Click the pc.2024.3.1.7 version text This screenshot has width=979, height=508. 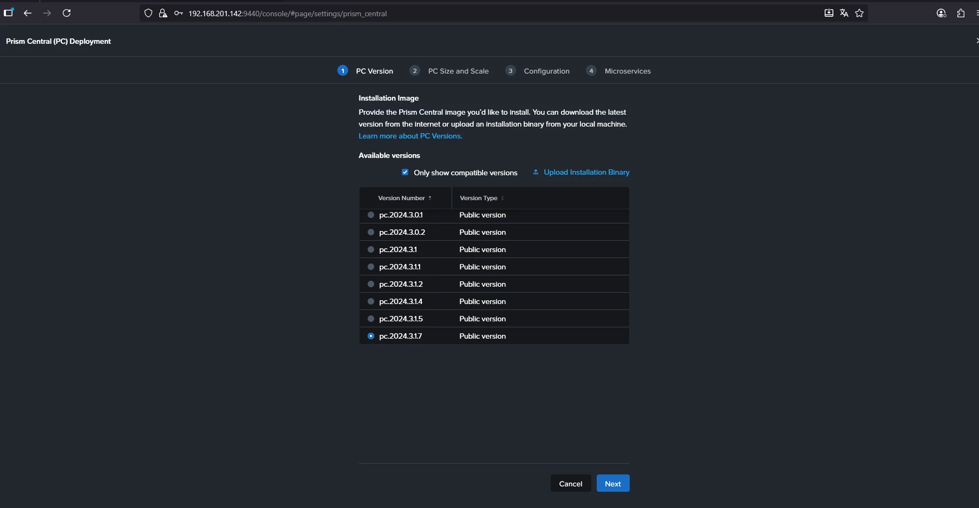click(400, 336)
